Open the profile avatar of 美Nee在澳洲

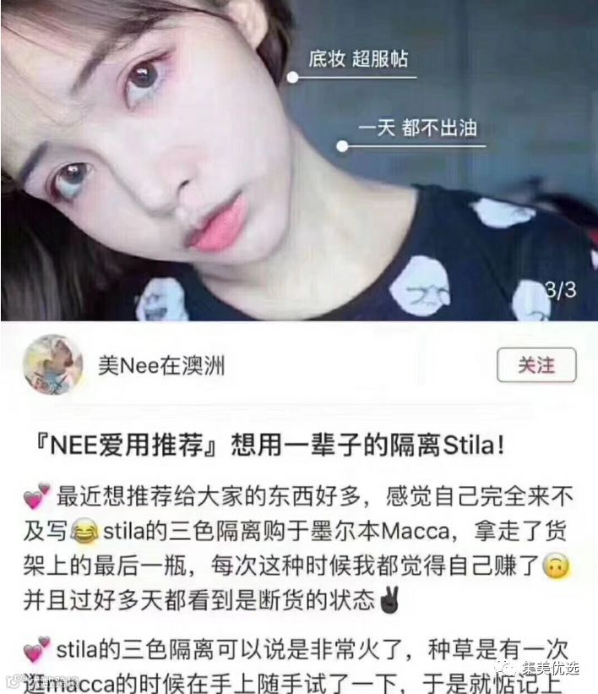click(53, 364)
